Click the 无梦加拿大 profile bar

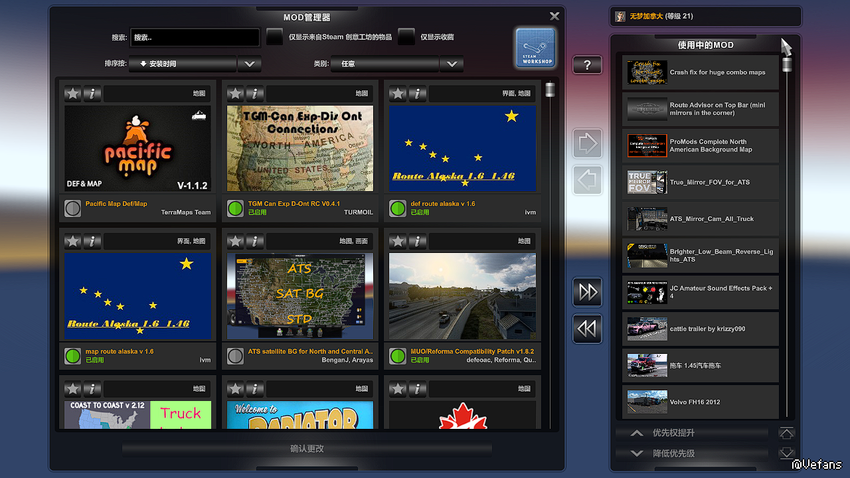(705, 17)
